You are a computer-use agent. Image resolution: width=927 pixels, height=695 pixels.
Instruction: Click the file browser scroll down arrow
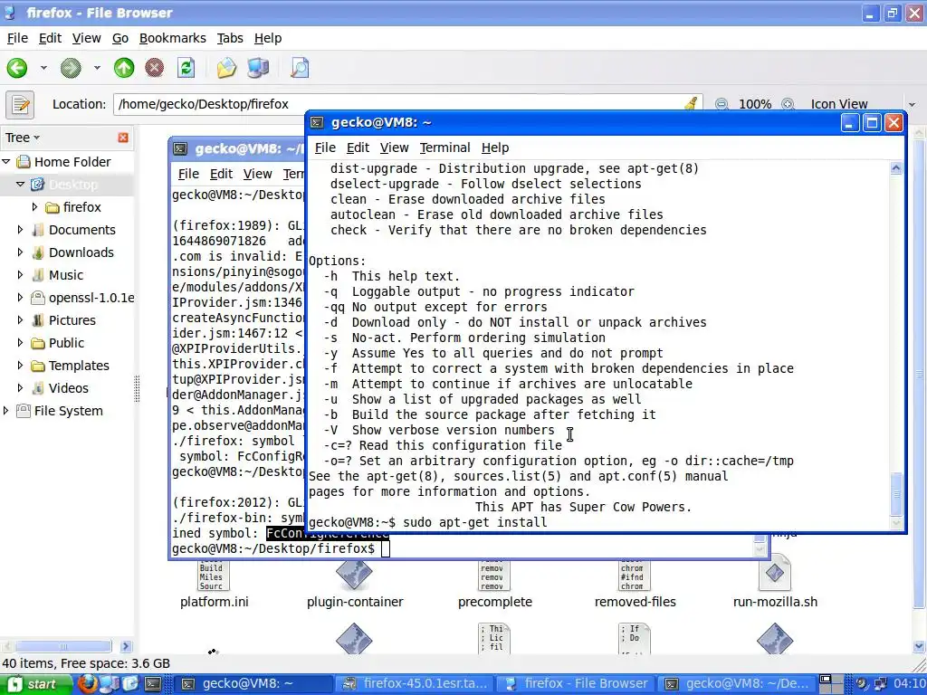(920, 646)
